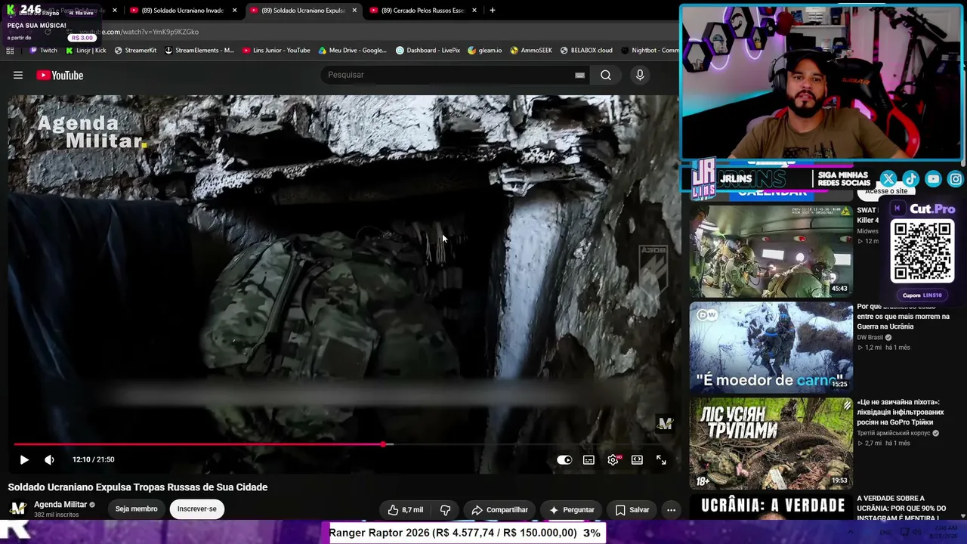
Task: Click the DW Brasil channel name
Action: (870, 337)
